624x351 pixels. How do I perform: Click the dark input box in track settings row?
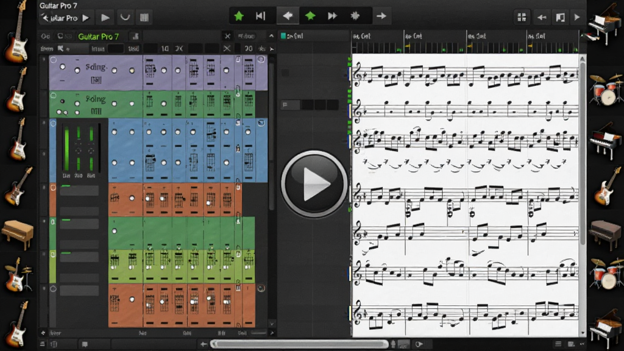tap(115, 49)
